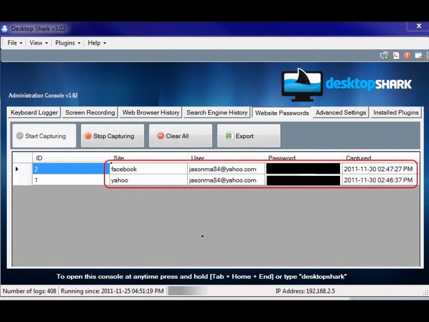
Task: Click the red exclamation alert toolbar icon
Action: [407, 55]
